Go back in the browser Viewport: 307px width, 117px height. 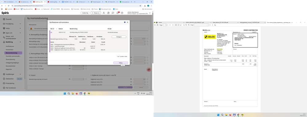(2, 6)
